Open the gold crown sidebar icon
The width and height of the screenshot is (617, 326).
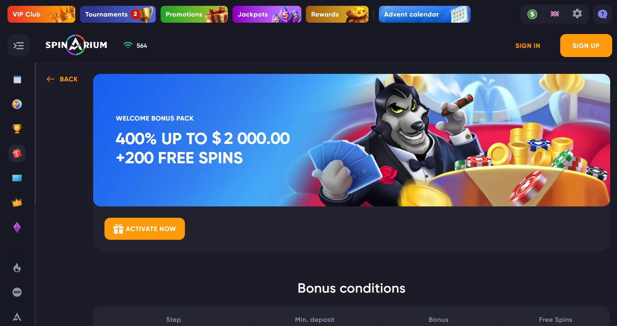coord(17,203)
